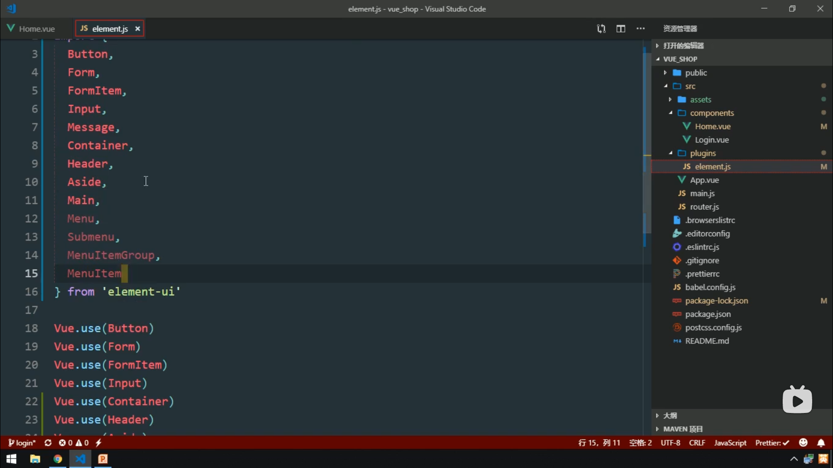Open the .prettierrc file
The height and width of the screenshot is (468, 833).
(742, 274)
